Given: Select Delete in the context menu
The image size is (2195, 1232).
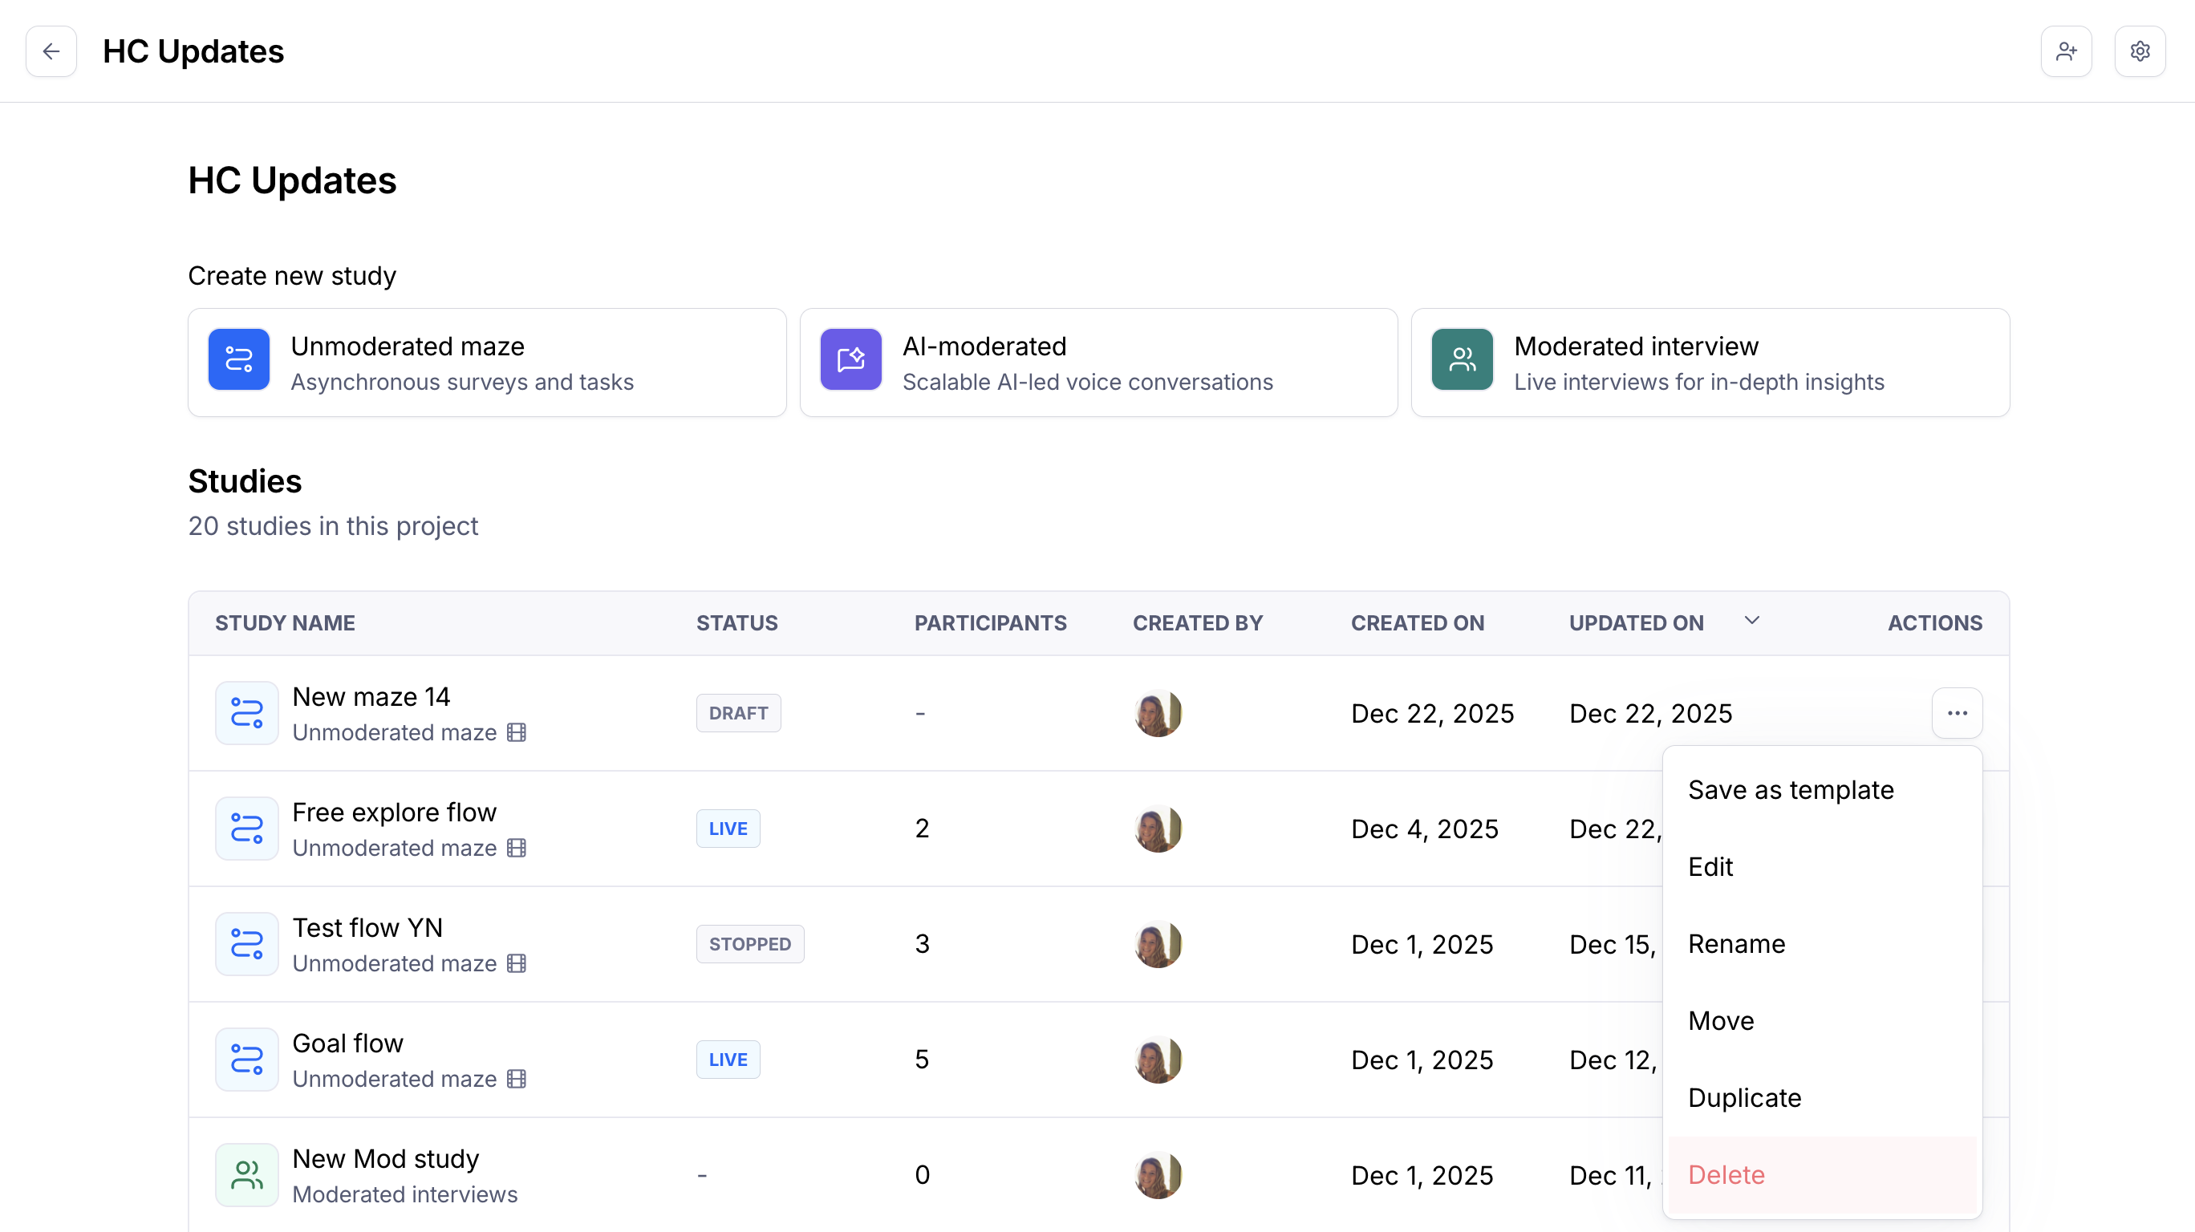Looking at the screenshot, I should 1726,1174.
